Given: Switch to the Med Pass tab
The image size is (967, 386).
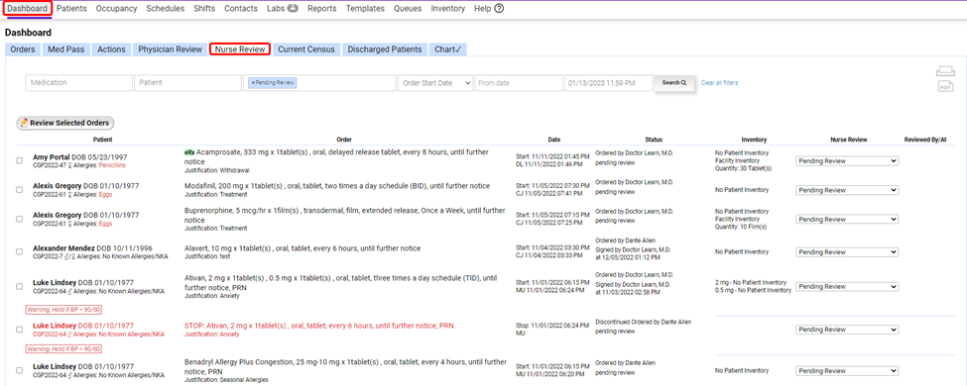Looking at the screenshot, I should [66, 49].
